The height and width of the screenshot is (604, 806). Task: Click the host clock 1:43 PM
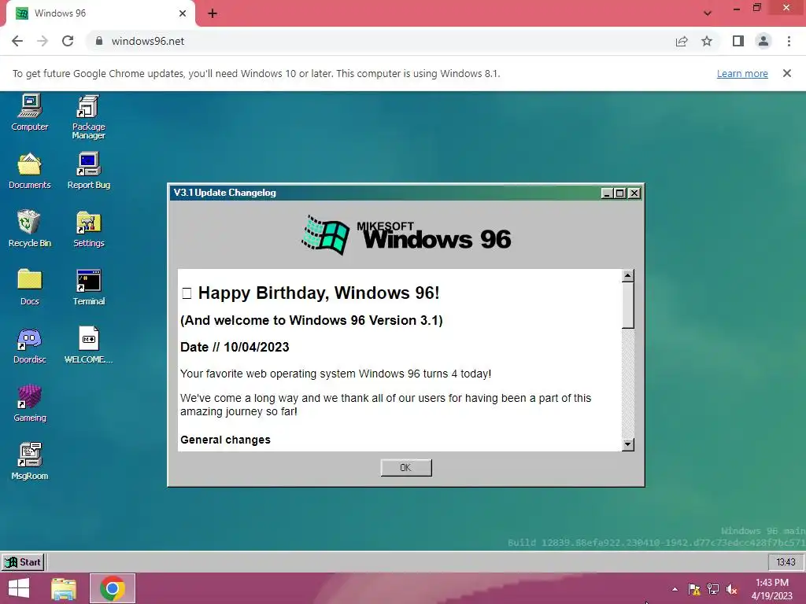coord(771,589)
